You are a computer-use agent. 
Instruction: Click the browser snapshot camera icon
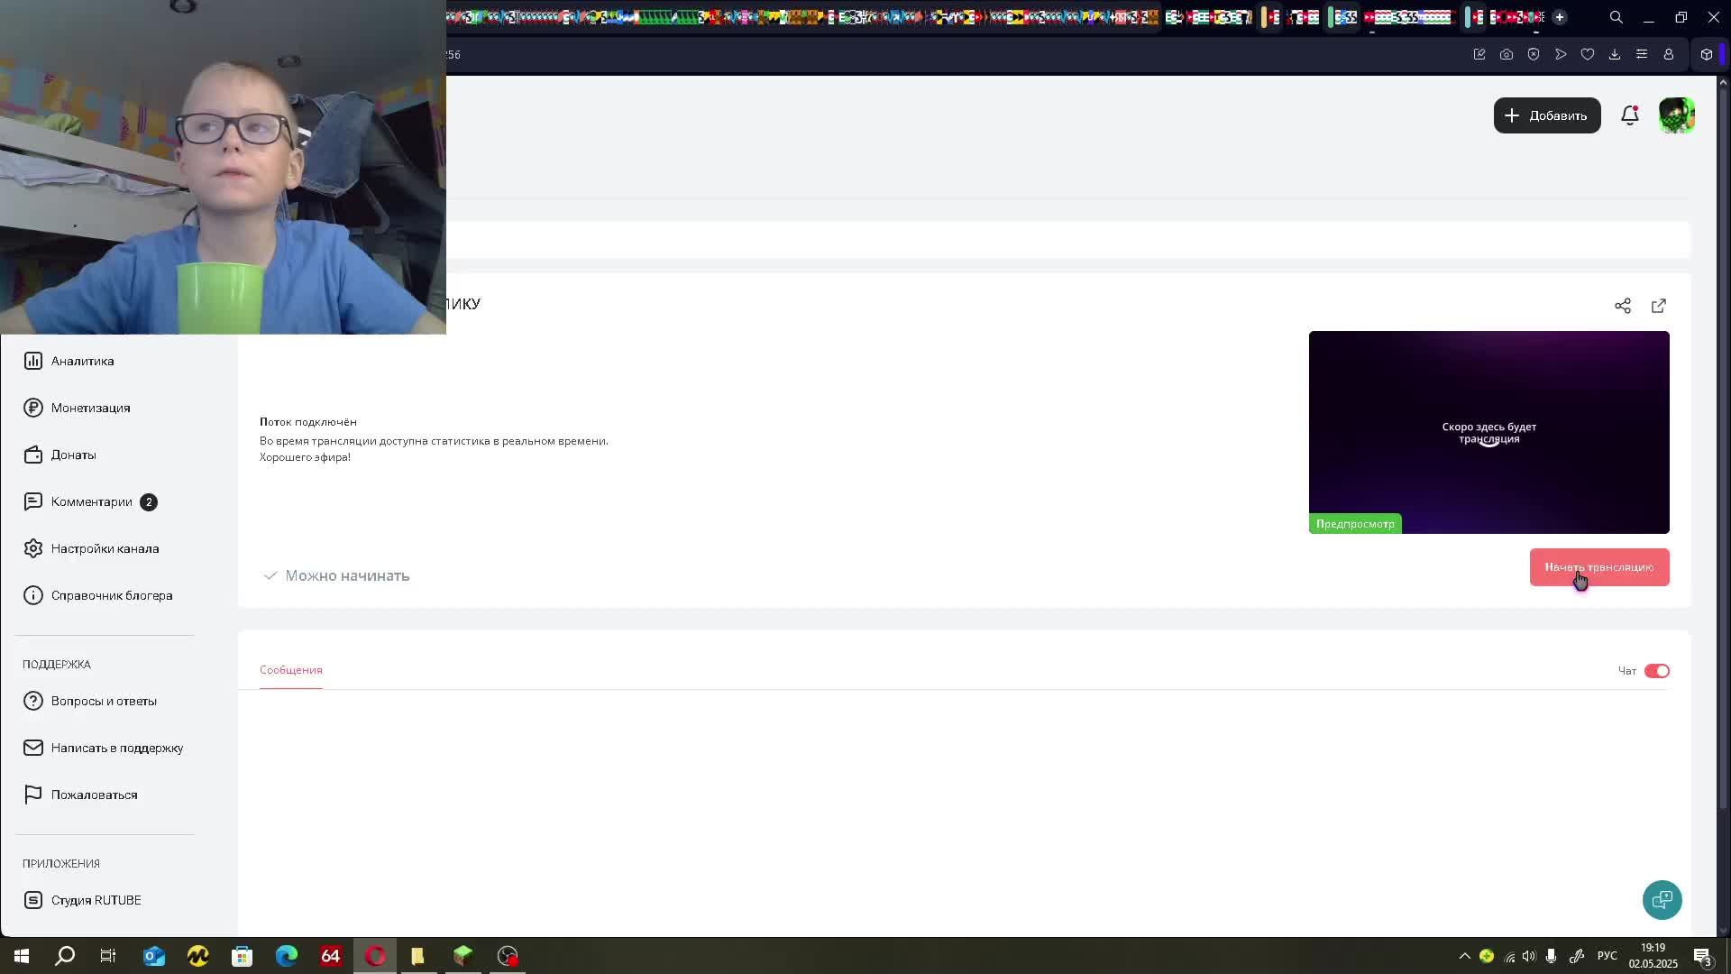pos(1507,54)
